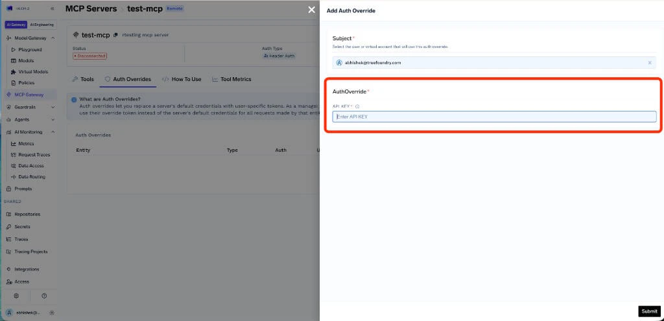664x321 pixels.
Task: Open Metrics under AI Monitoring
Action: [26, 143]
